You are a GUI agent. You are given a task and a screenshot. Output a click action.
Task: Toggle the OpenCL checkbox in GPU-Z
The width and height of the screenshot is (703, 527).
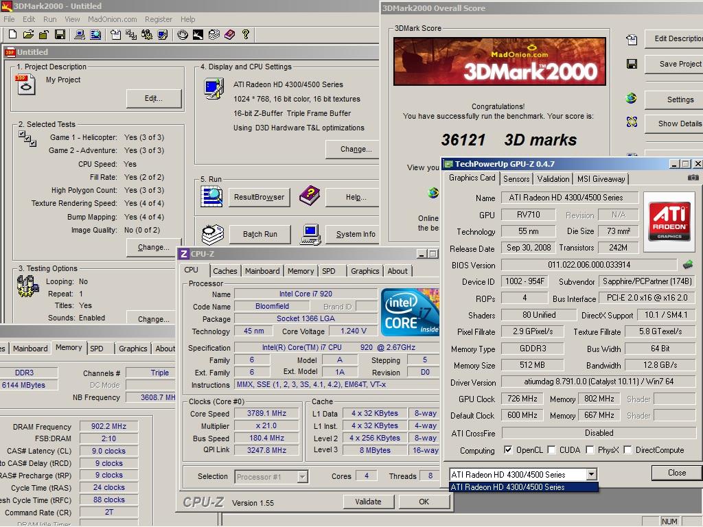(507, 449)
